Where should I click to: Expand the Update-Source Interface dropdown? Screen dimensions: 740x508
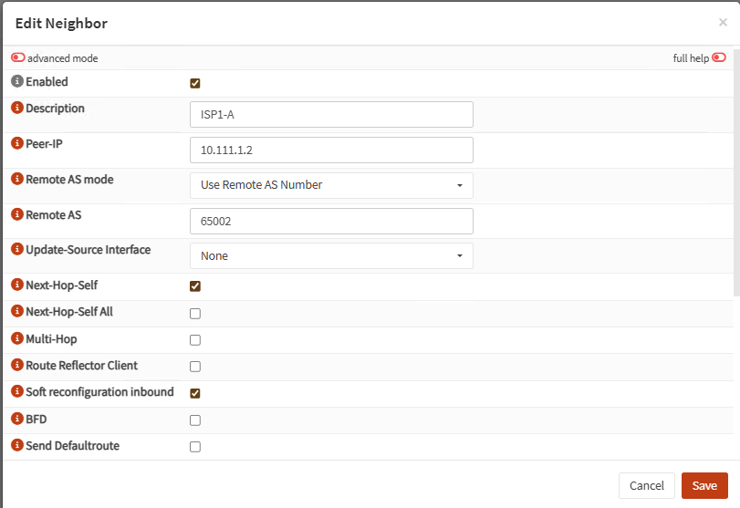[x=331, y=256]
